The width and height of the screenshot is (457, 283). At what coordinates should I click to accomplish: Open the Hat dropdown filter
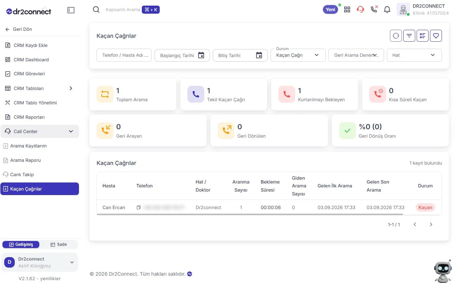414,55
